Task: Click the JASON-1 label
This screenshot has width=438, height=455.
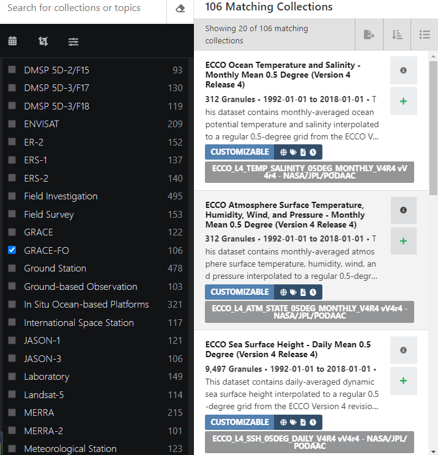Action: point(42,341)
